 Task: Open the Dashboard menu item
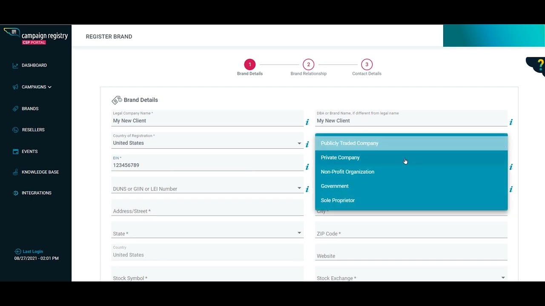[34, 65]
